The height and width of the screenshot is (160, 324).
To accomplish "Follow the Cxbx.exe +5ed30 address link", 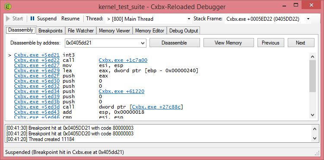I will [37, 81].
